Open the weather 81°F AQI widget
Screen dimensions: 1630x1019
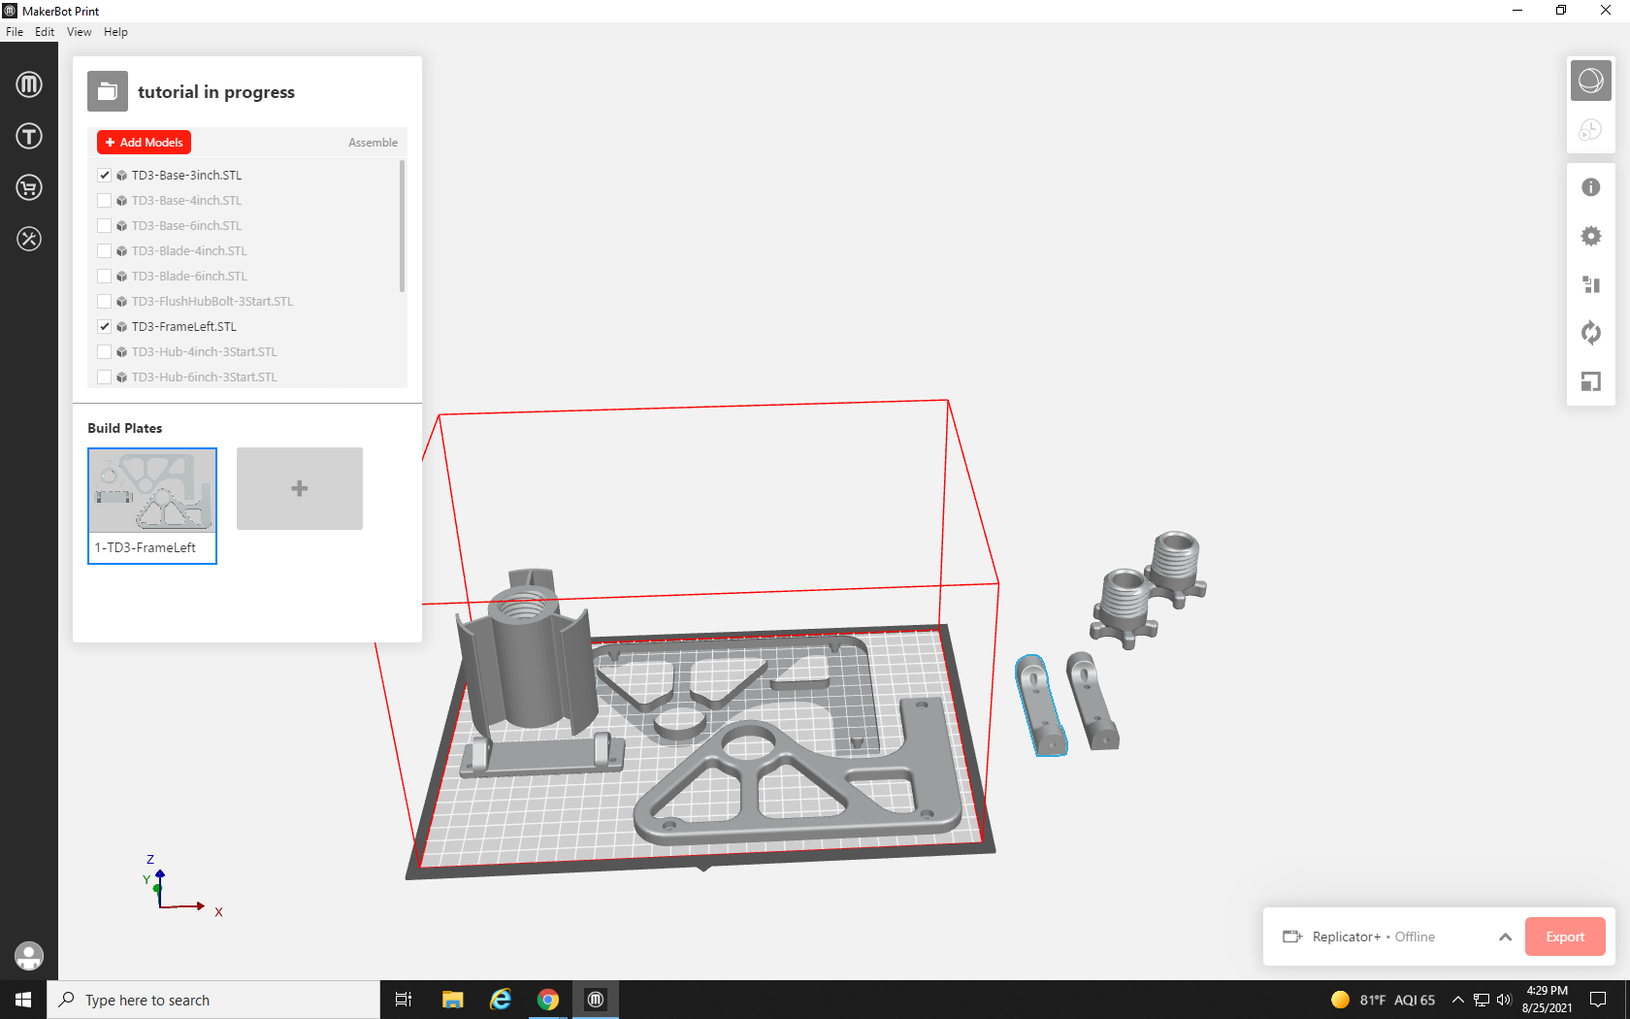pyautogui.click(x=1384, y=1000)
